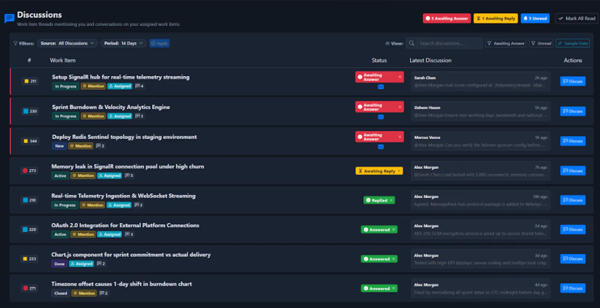Filter by 1 Awaiting Reply badge
The image size is (600, 308).
pyautogui.click(x=496, y=18)
